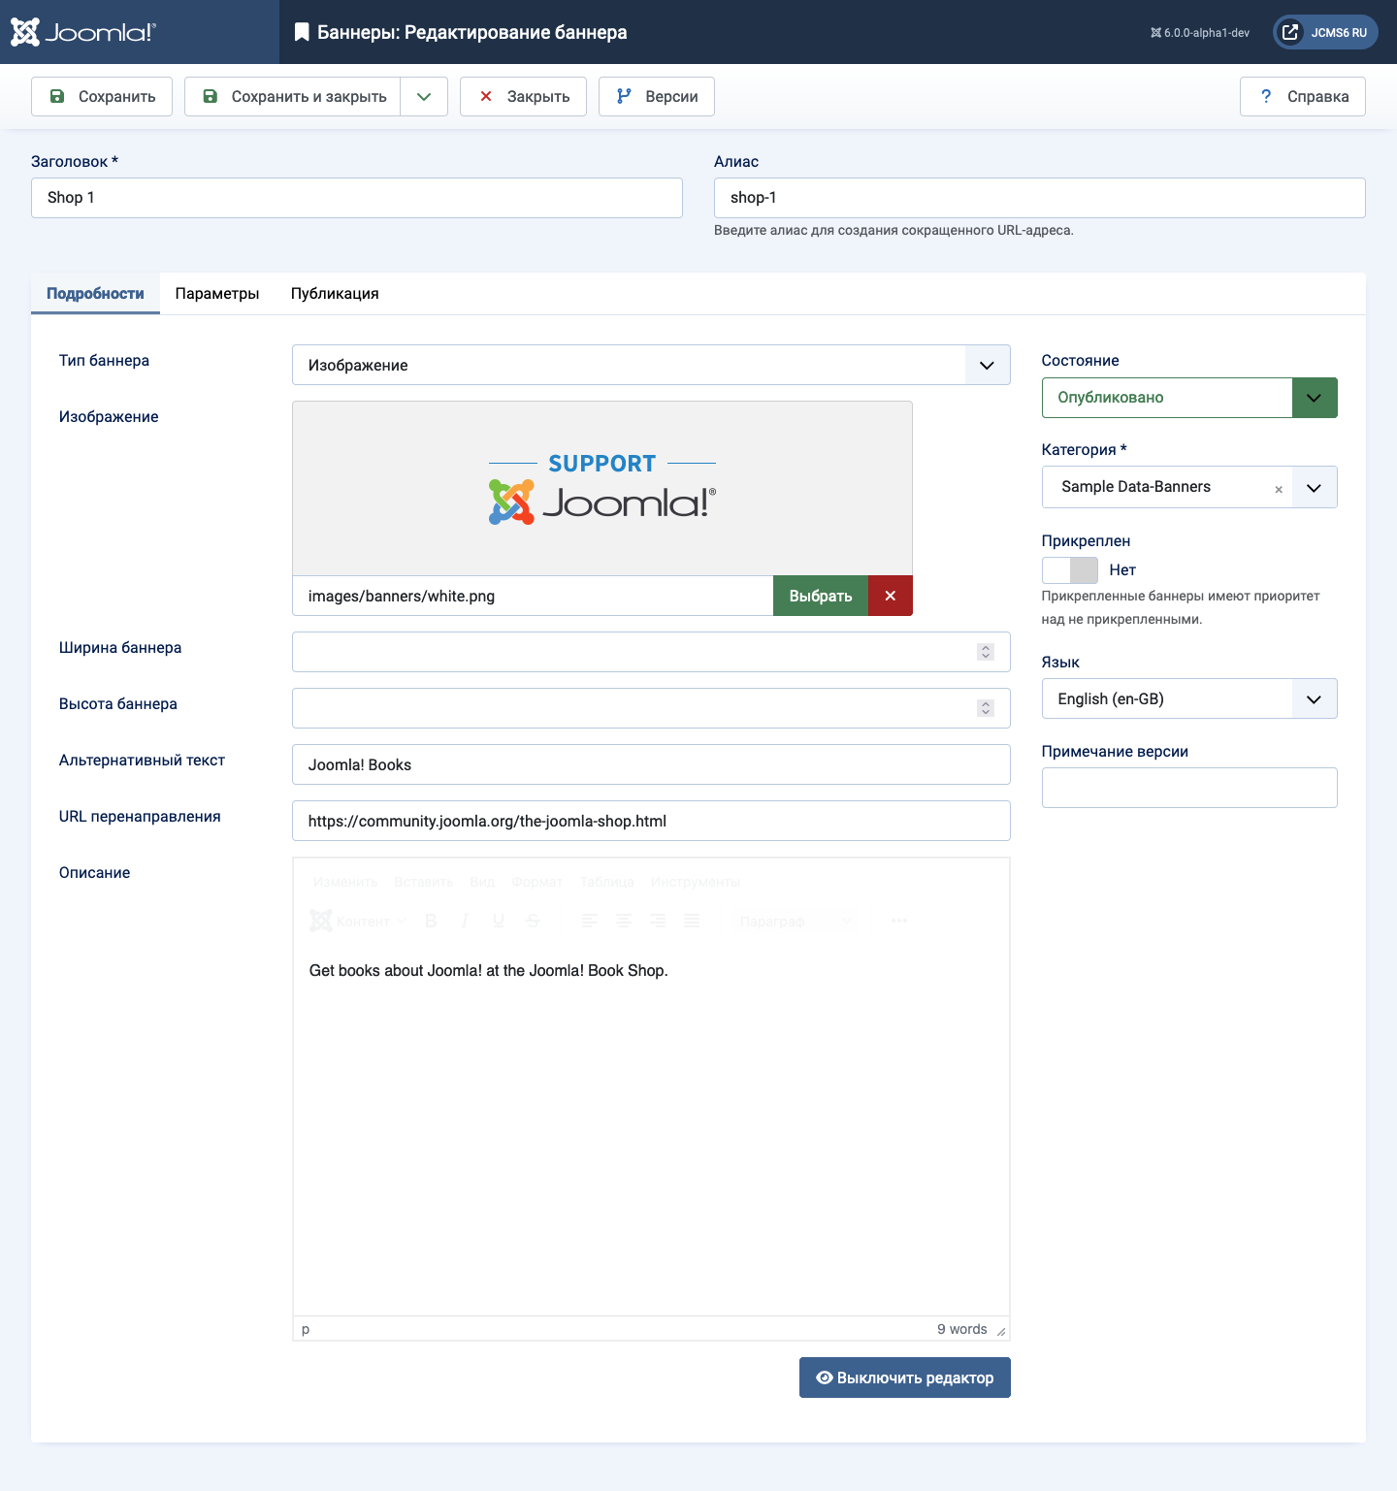Open Версии version history
This screenshot has height=1491, width=1397.
(657, 96)
